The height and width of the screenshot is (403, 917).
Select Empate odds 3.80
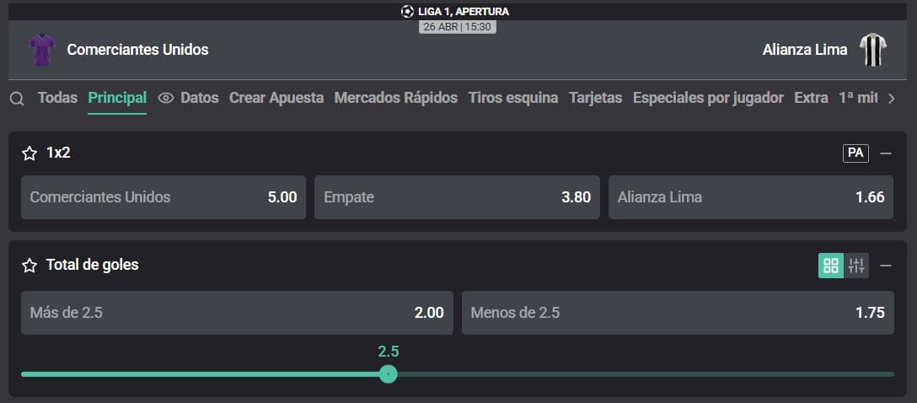[457, 197]
